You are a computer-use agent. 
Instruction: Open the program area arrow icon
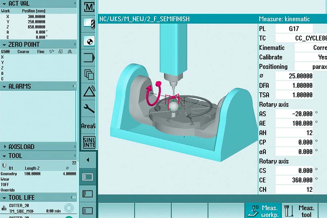tap(89, 58)
